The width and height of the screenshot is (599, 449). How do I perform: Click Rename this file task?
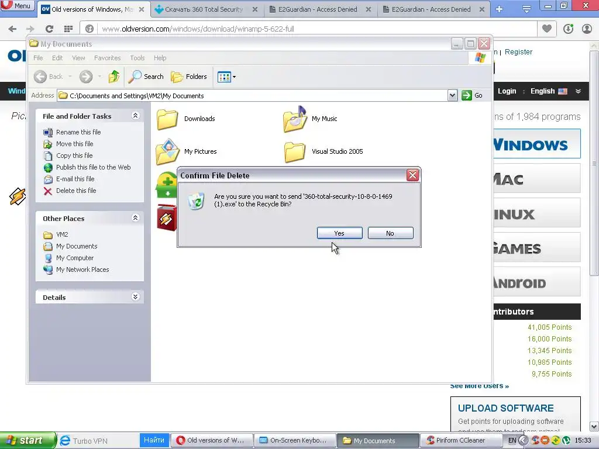[78, 132]
